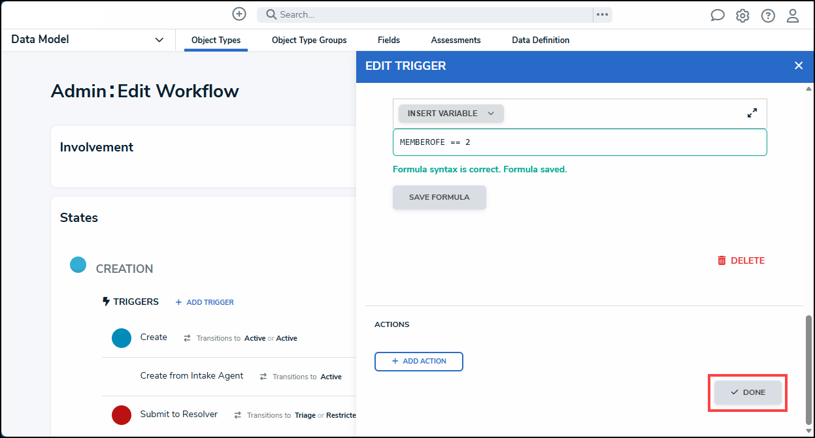This screenshot has height=438, width=815.
Task: Click the red circle next to Submit to Resolver
Action: point(122,415)
